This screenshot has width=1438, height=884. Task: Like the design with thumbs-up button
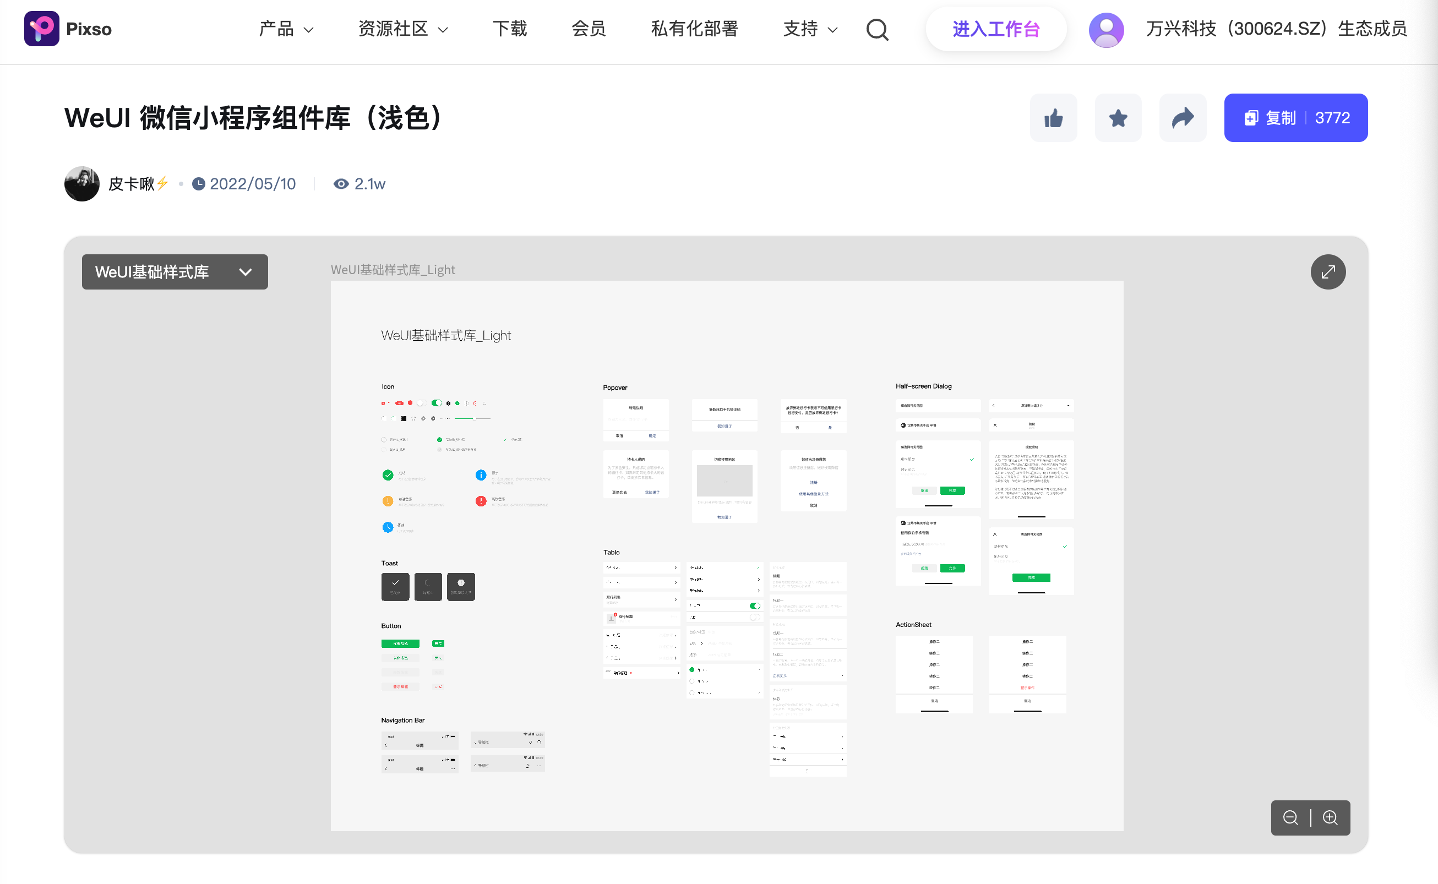pos(1053,118)
